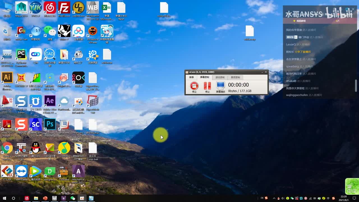Switch to the 音频录制 tab in oCam
359x202 pixels.
tap(235, 77)
